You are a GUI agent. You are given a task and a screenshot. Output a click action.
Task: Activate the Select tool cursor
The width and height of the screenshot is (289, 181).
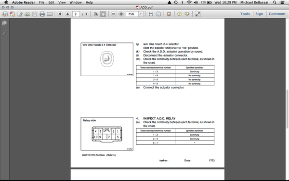tap(96, 14)
